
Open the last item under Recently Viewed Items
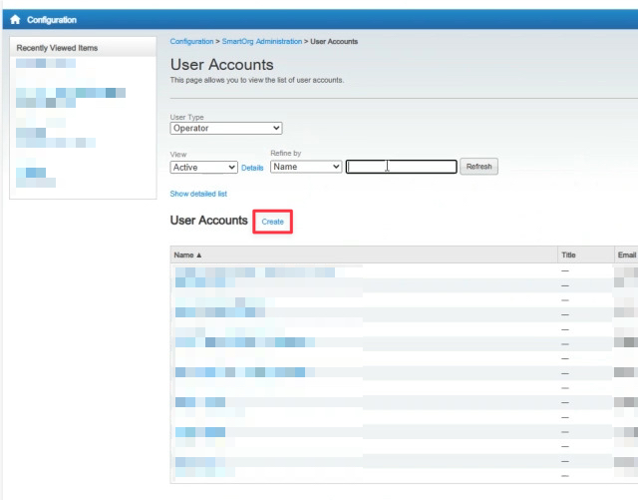[36, 178]
